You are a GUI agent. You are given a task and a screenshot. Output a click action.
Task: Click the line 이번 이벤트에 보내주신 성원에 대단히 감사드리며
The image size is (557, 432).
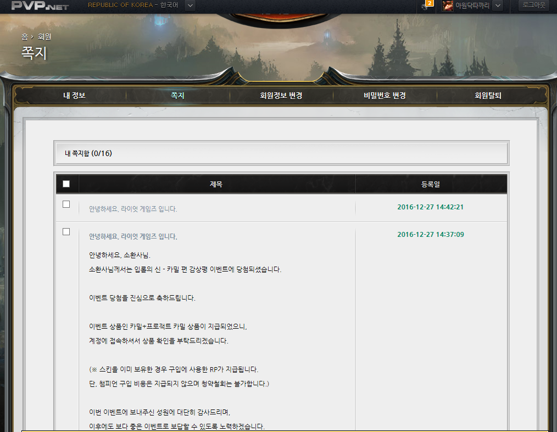pyautogui.click(x=159, y=412)
